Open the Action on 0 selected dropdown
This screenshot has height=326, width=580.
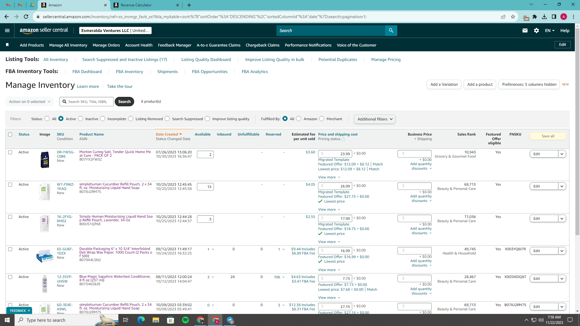[30, 101]
